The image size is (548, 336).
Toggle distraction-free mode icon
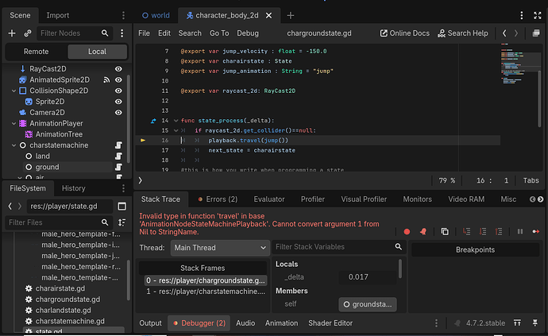[x=538, y=15]
